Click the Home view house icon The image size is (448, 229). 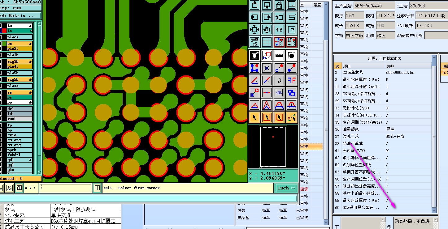279,5
